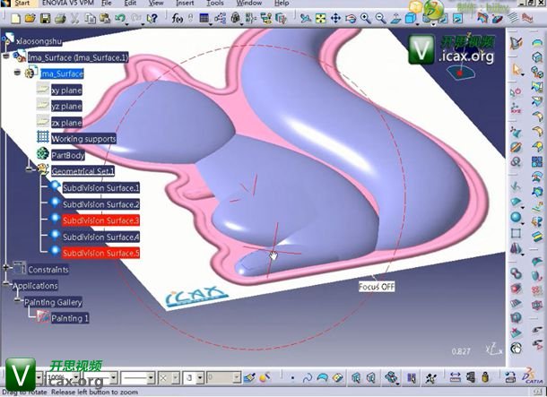The width and height of the screenshot is (547, 397).
Task: Open the point symbol combo box
Action: [x=169, y=377]
